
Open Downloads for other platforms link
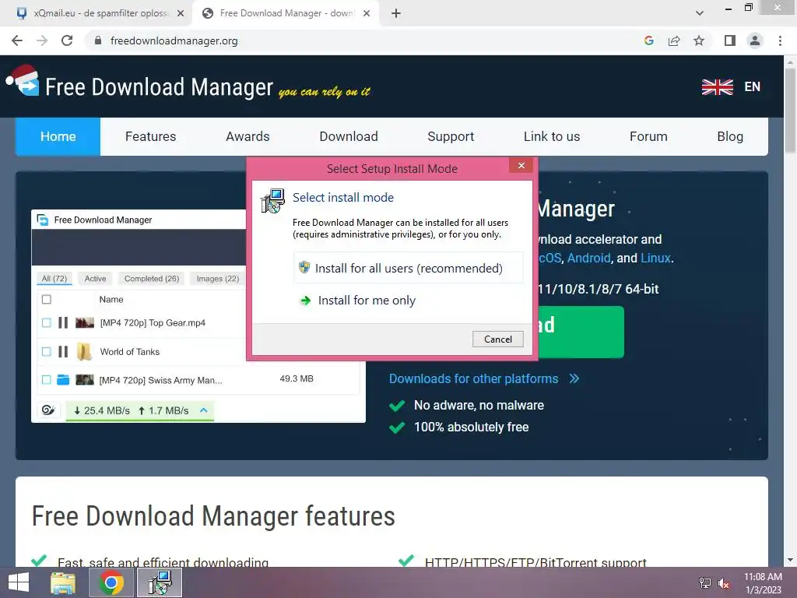484,379
